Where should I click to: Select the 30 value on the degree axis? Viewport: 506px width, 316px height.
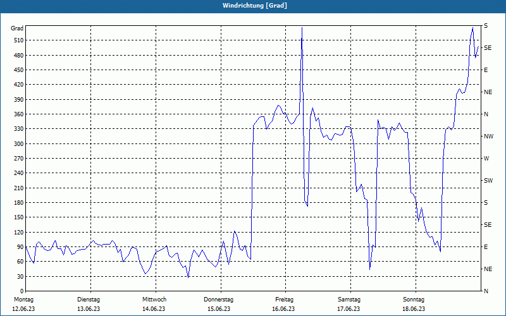pyautogui.click(x=20, y=276)
